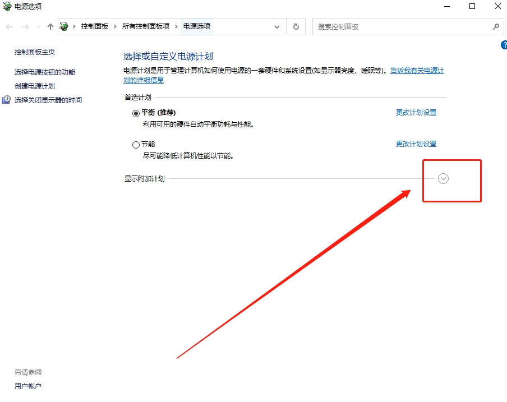The height and width of the screenshot is (402, 507).
Task: Navigate to 所有控制面板项 in breadcrumb
Action: click(x=145, y=26)
